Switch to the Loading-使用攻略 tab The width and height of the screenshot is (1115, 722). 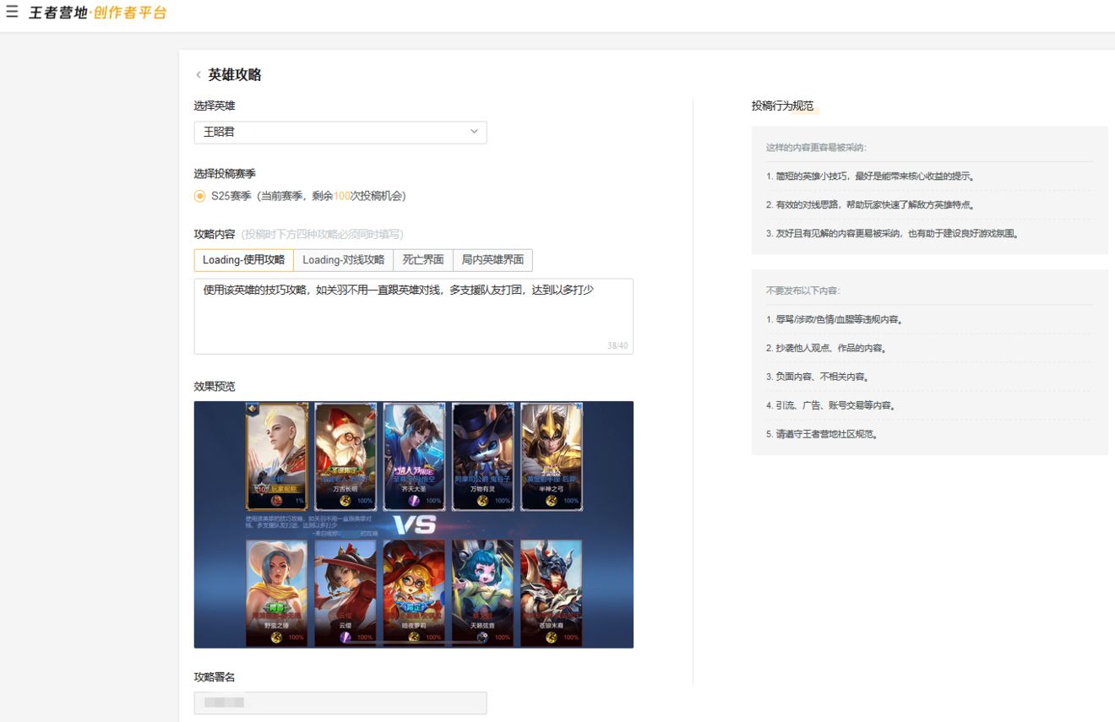[x=243, y=260]
